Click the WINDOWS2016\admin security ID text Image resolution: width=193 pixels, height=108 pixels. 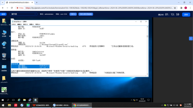[x=47, y=34]
